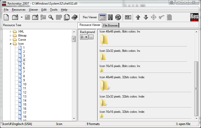Click the disabled Save icon in toolbar
The image size is (201, 128).
click(27, 17)
